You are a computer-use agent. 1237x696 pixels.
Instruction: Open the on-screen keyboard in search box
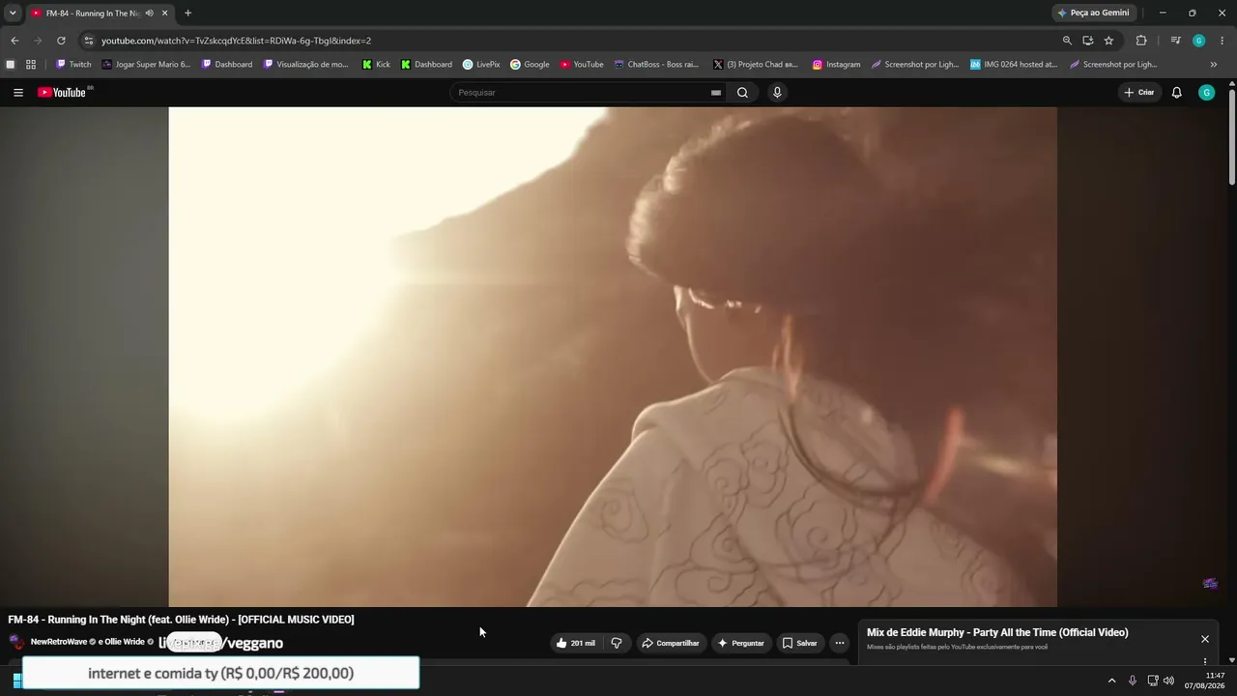[x=716, y=93]
